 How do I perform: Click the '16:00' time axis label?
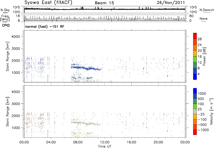tap(131, 142)
